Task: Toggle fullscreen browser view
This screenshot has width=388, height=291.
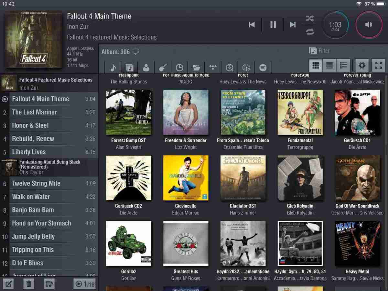Action: pyautogui.click(x=379, y=66)
